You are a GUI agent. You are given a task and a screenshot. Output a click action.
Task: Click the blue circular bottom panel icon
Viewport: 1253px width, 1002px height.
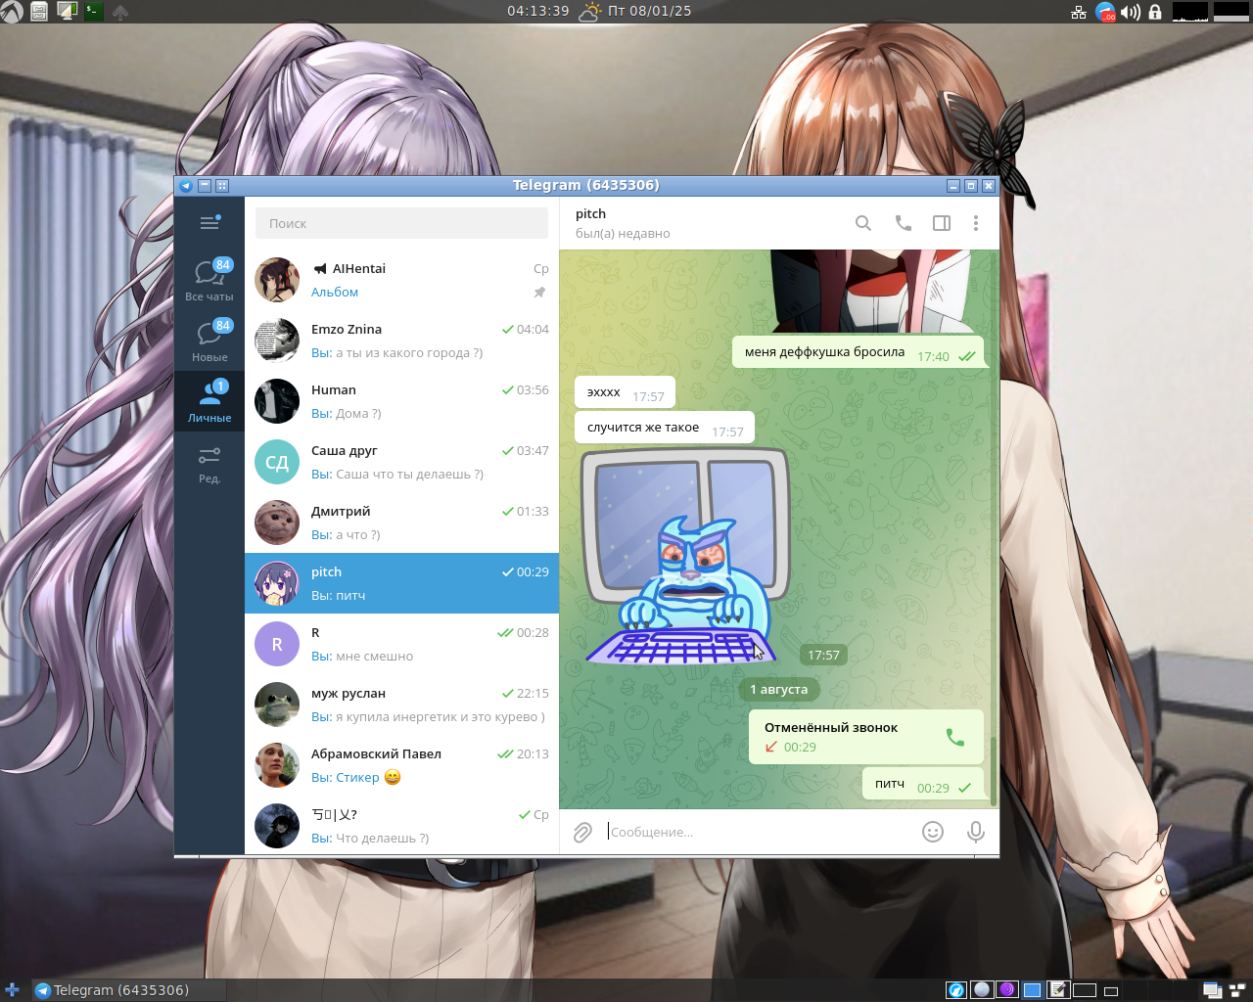point(955,990)
